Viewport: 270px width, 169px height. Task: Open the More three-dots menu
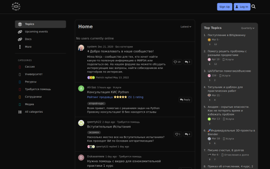click(x=20, y=47)
